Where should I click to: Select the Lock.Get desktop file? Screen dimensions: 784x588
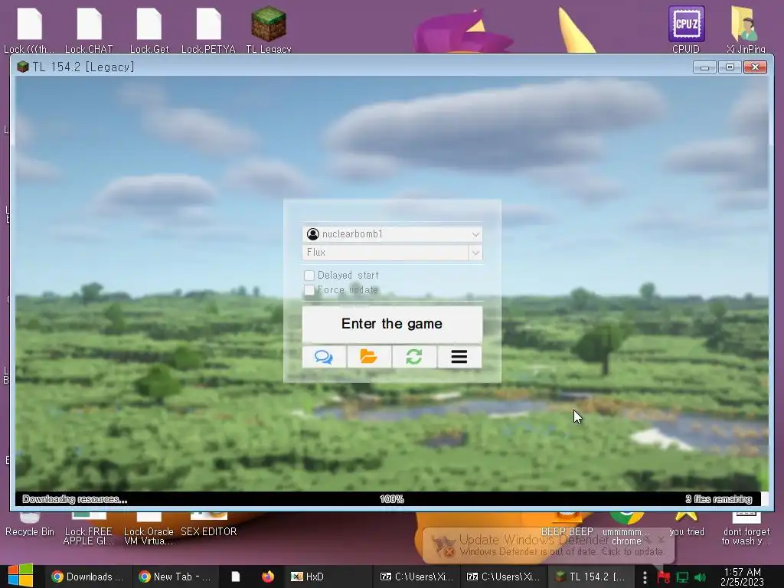[149, 30]
